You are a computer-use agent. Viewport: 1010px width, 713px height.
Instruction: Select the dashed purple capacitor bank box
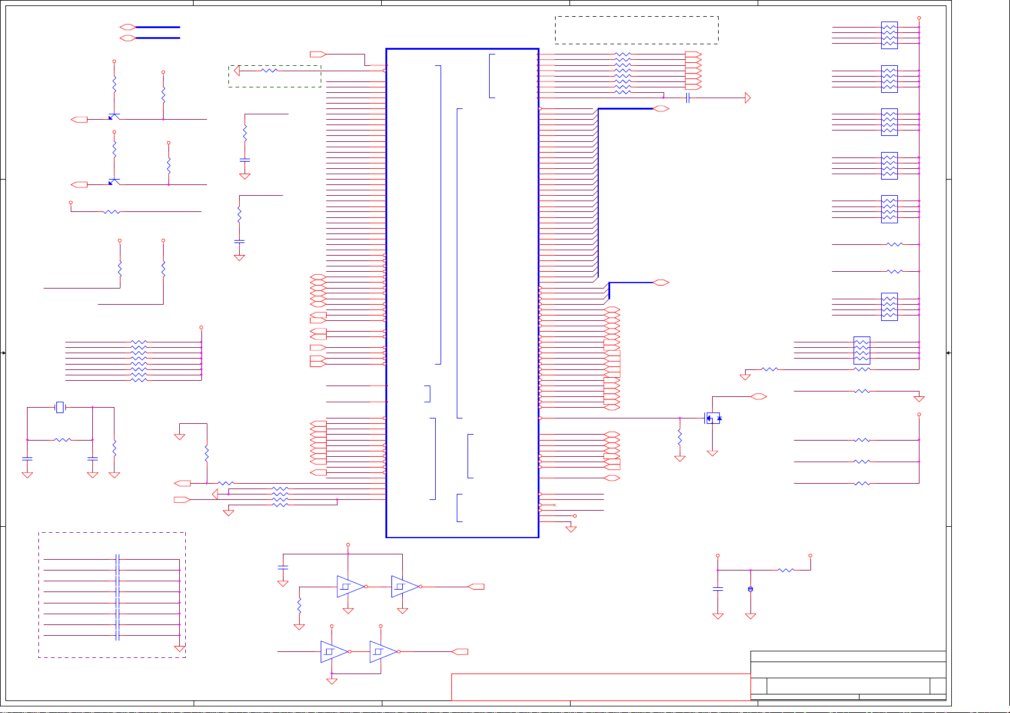(112, 595)
